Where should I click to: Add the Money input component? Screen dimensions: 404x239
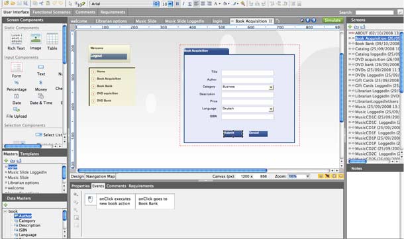point(41,86)
